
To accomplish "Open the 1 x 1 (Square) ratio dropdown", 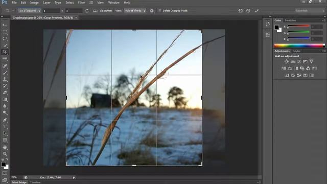I will pos(29,11).
